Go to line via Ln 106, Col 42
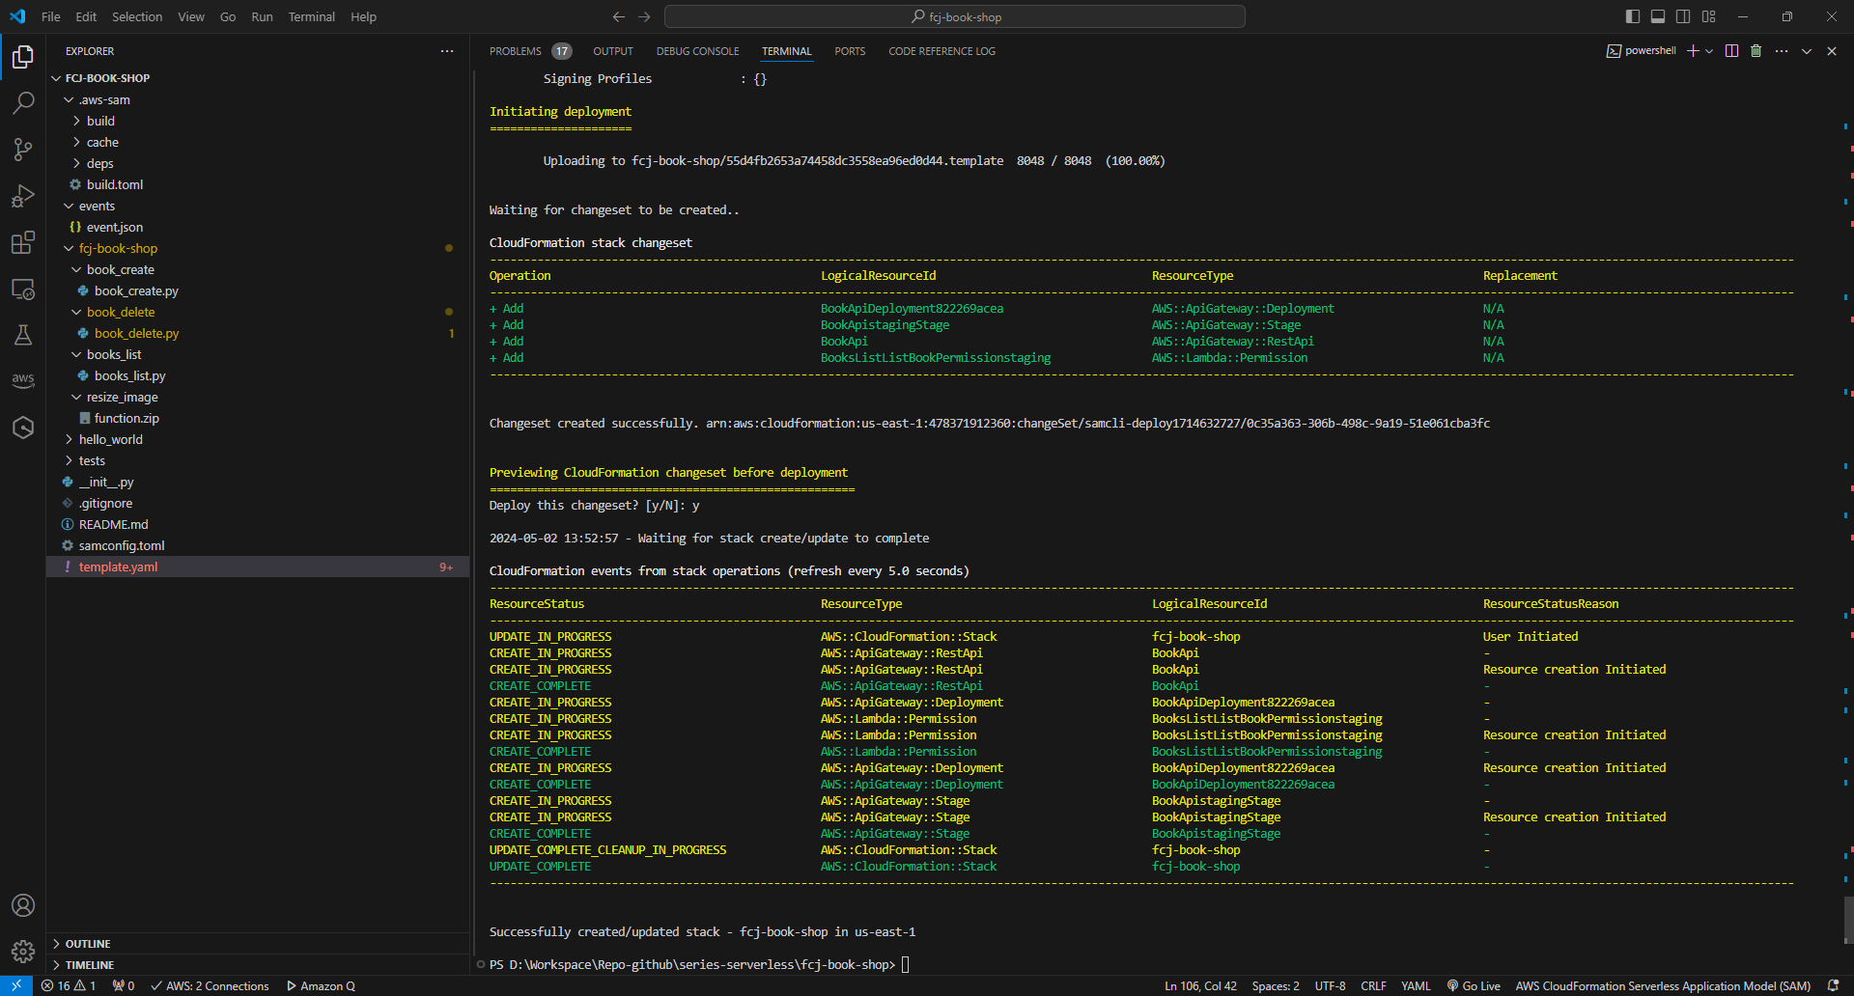 1200,985
